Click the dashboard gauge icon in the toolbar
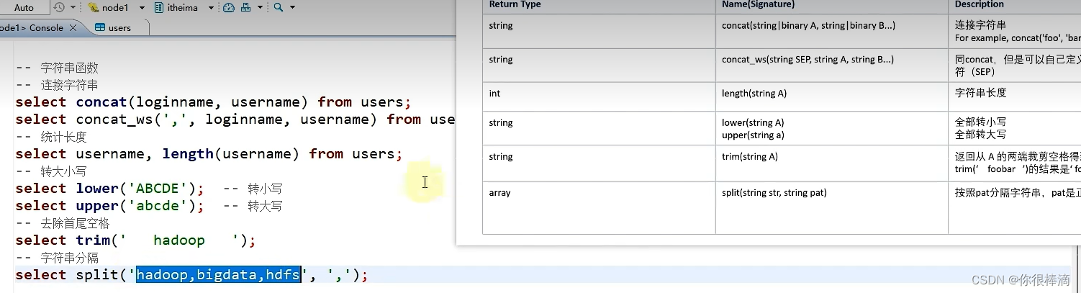This screenshot has width=1081, height=293. [229, 8]
